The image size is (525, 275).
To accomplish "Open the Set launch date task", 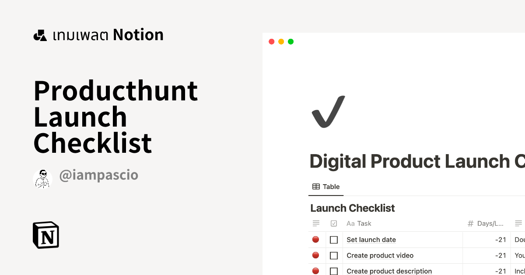I will tap(371, 240).
